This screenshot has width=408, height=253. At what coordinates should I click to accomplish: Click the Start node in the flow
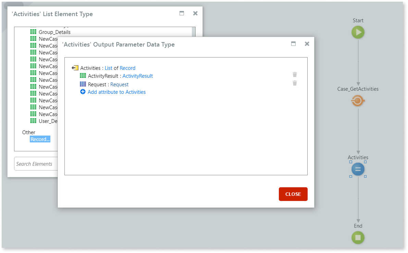358,32
